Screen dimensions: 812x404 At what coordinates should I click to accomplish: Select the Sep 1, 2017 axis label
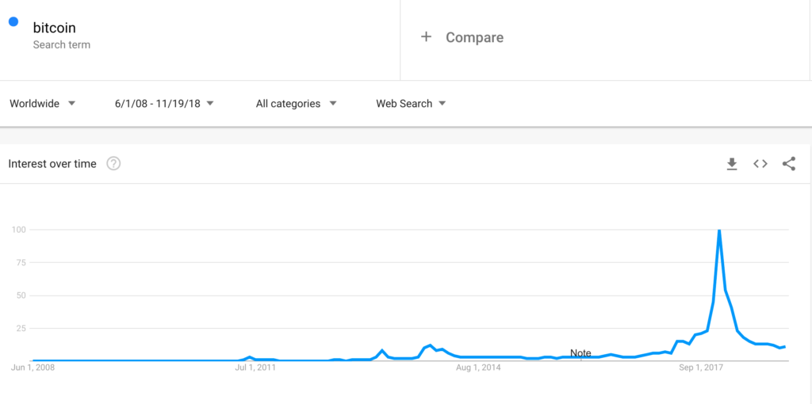click(700, 368)
